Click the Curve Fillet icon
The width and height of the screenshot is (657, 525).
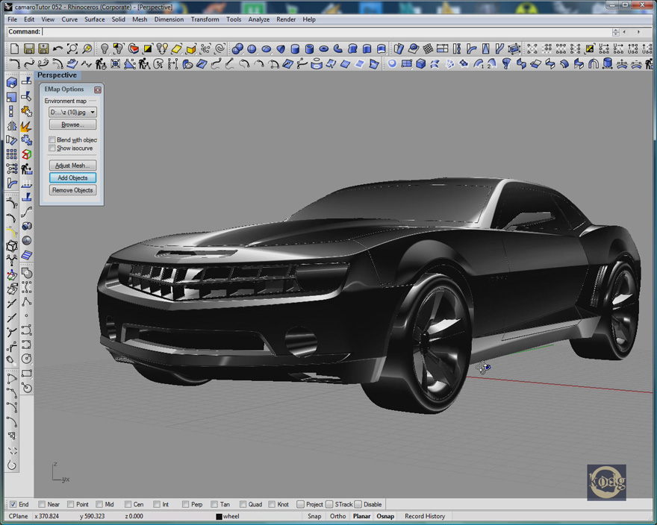point(14,63)
